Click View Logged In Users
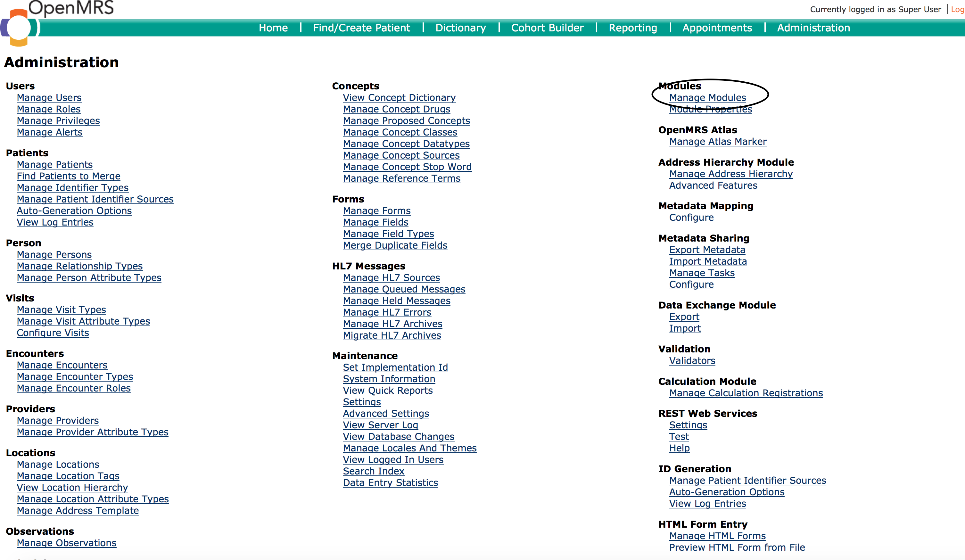 393,460
